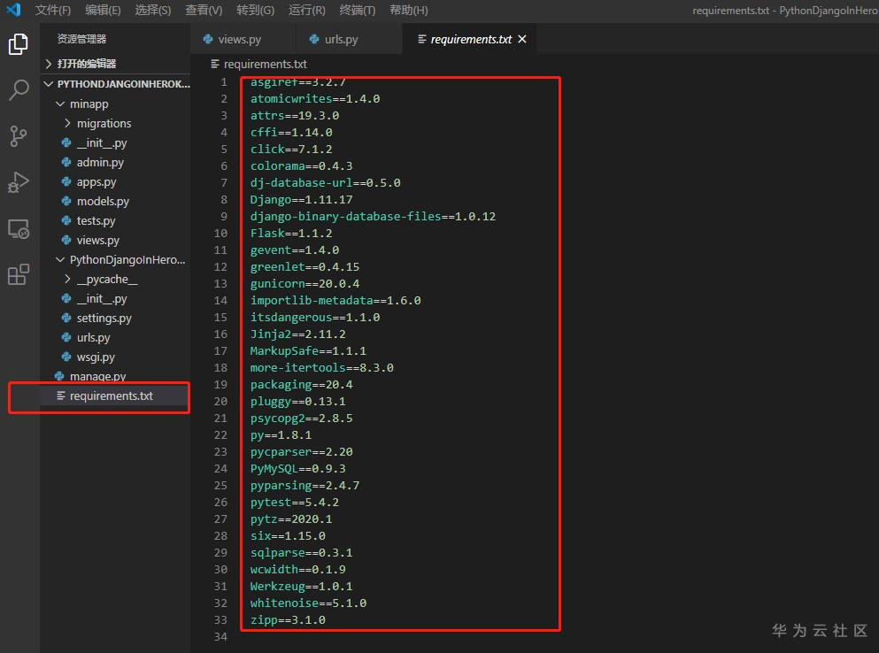Close the requirements.txt tab
The width and height of the screenshot is (879, 653).
click(x=522, y=39)
